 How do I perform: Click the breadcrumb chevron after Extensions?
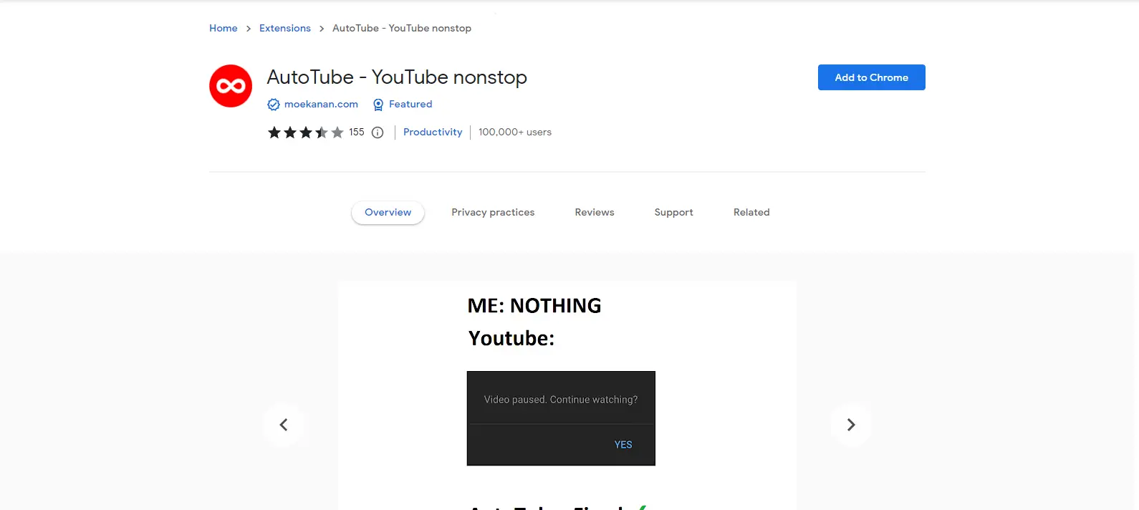(322, 29)
